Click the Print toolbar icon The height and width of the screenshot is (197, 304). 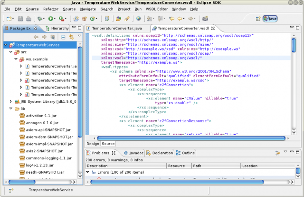pos(28,19)
